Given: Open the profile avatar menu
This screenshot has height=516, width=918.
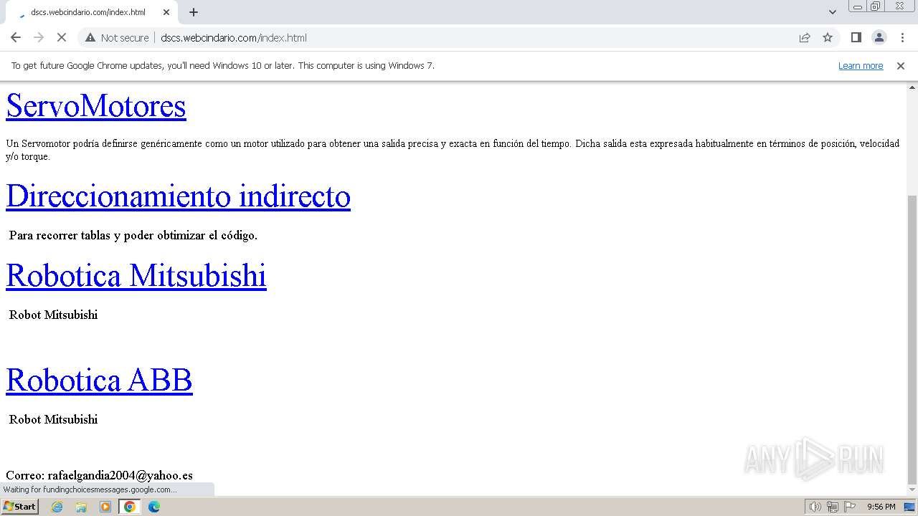Looking at the screenshot, I should (x=879, y=37).
